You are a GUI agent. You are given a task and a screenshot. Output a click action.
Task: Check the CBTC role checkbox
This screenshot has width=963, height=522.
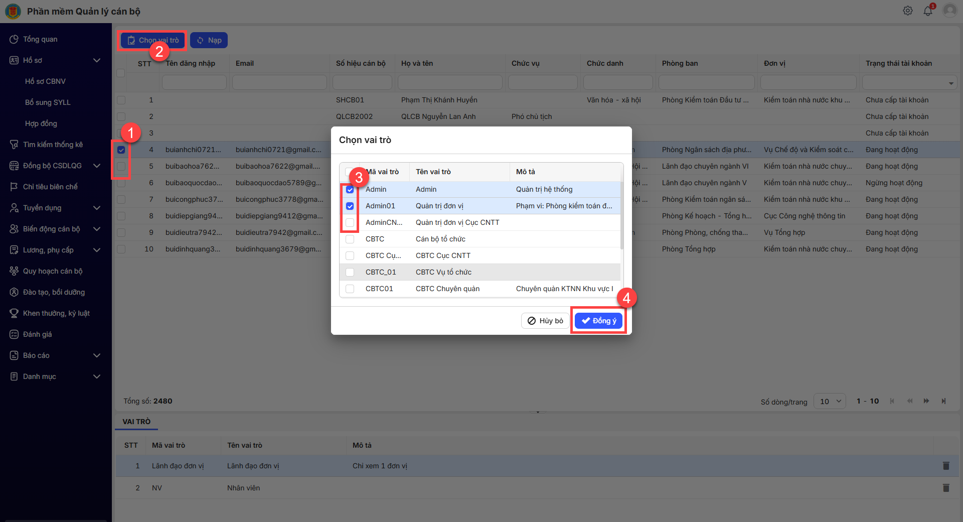[350, 239]
